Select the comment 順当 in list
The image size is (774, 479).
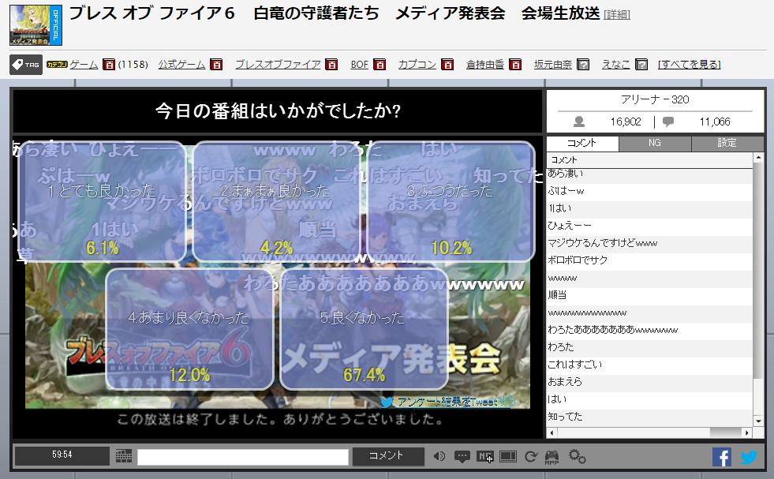point(649,295)
